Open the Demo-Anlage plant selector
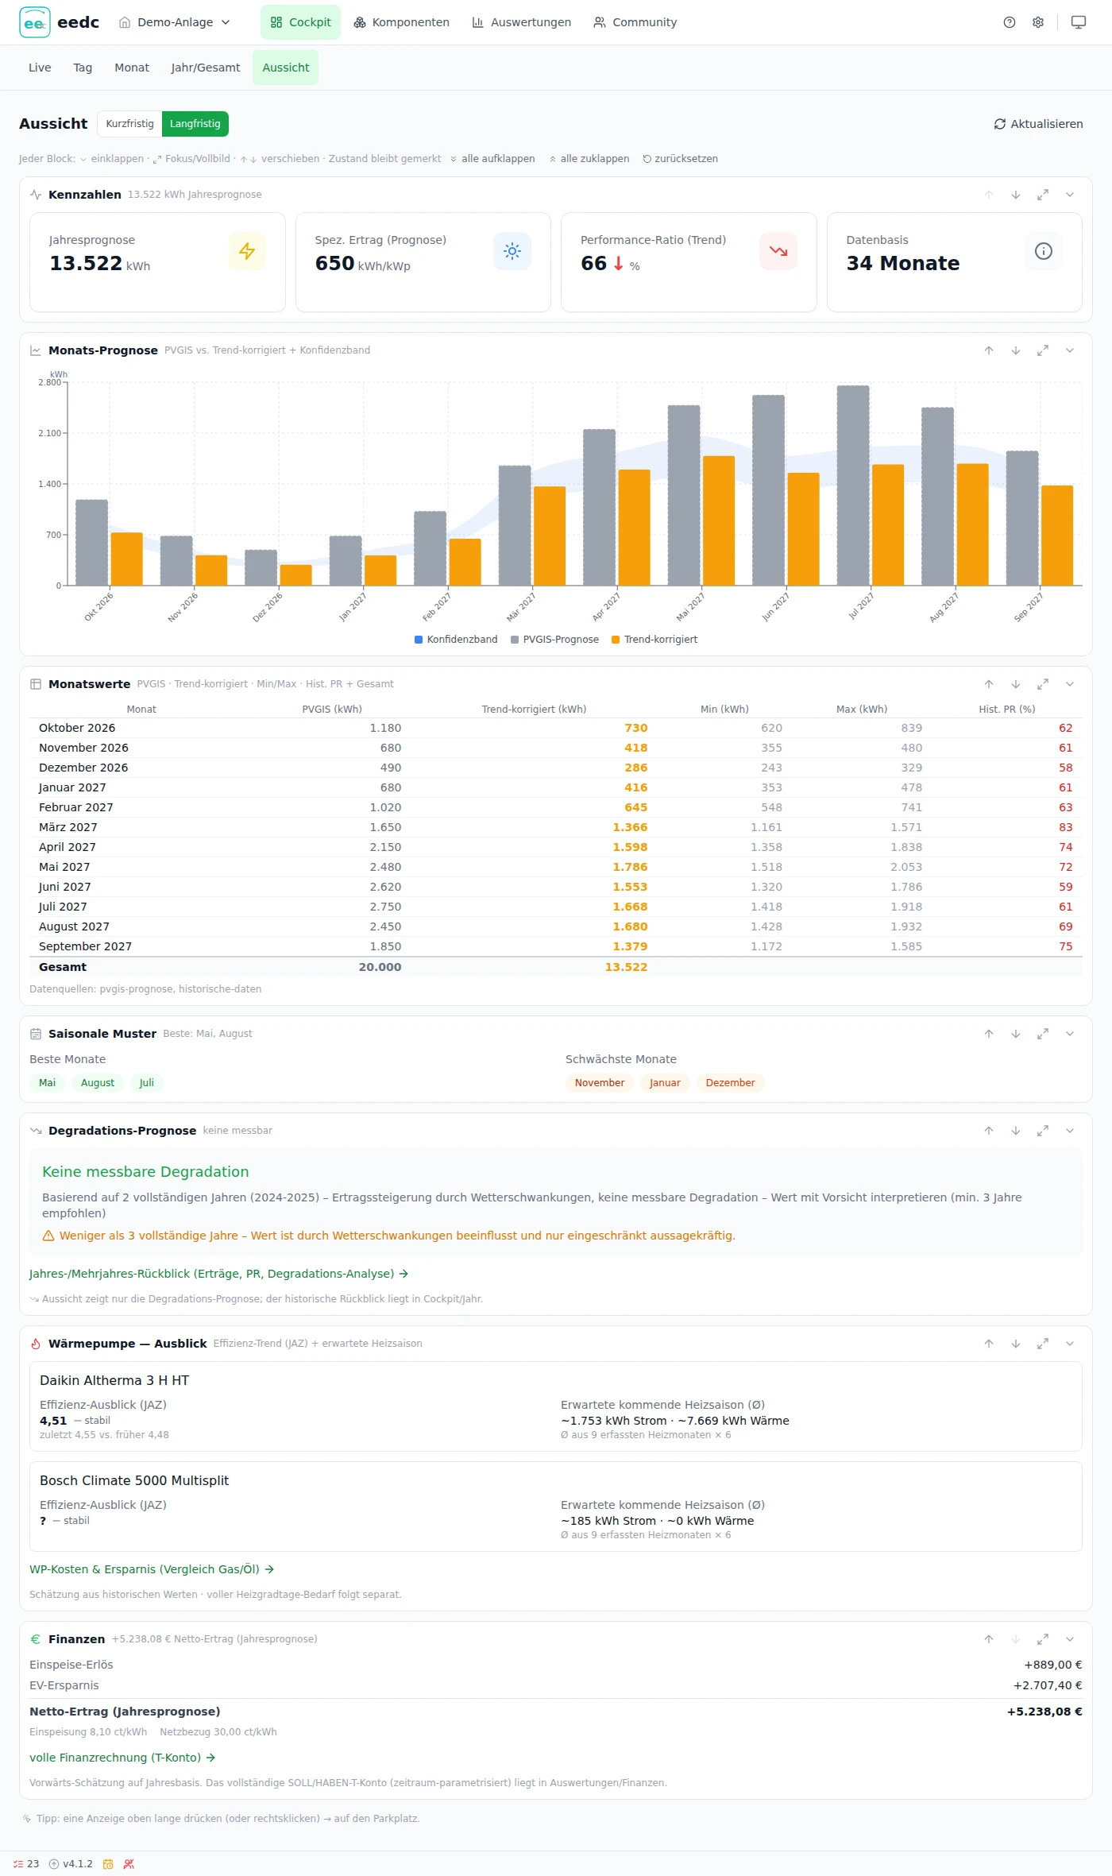Viewport: 1112px width, 1876px height. pyautogui.click(x=175, y=22)
